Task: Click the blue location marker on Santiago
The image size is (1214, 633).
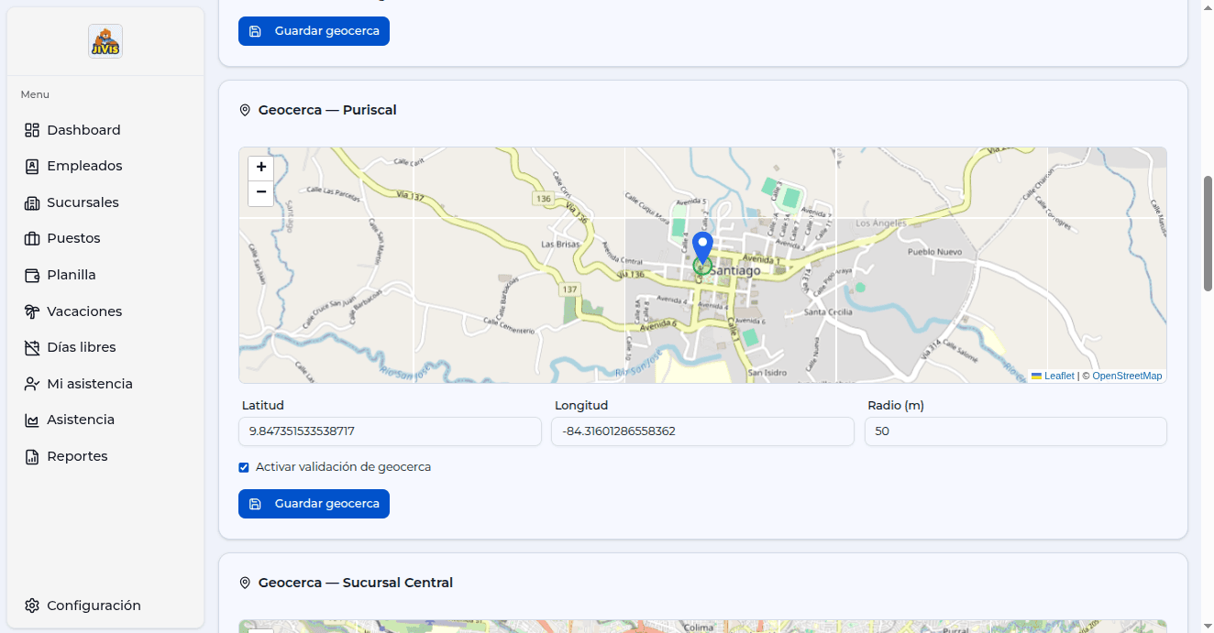Action: 702,248
